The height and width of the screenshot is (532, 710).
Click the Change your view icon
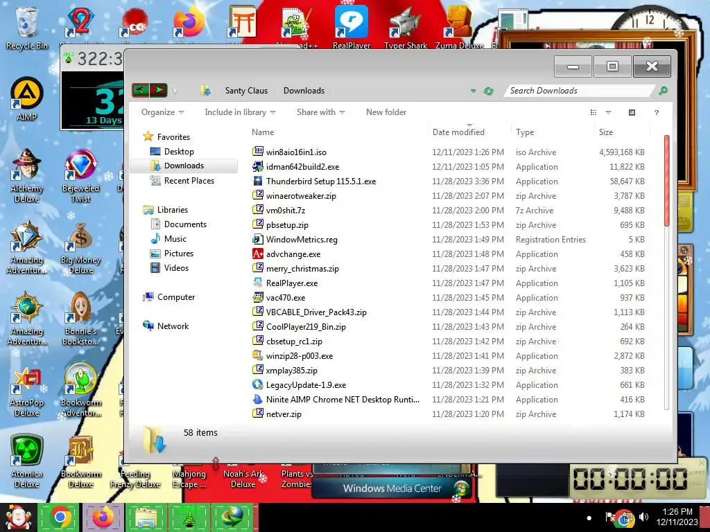(x=594, y=112)
